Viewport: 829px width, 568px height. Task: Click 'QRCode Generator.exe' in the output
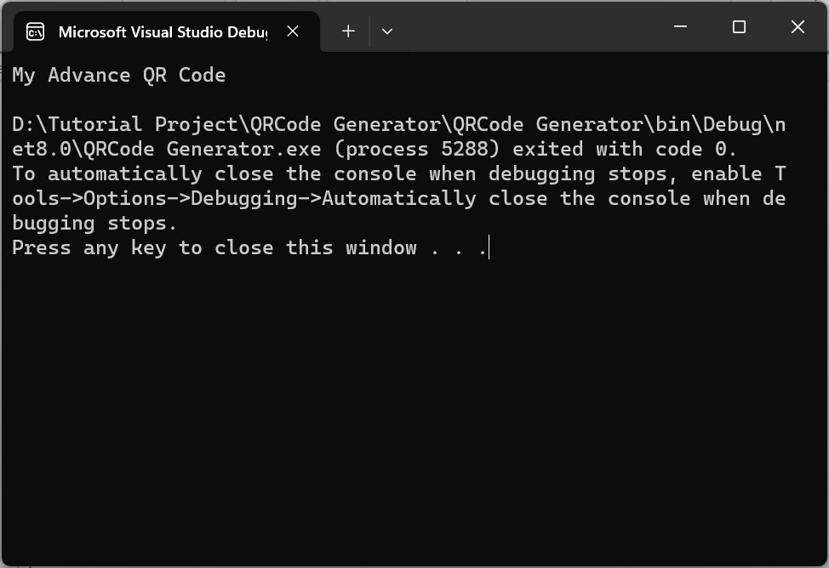[x=202, y=149]
